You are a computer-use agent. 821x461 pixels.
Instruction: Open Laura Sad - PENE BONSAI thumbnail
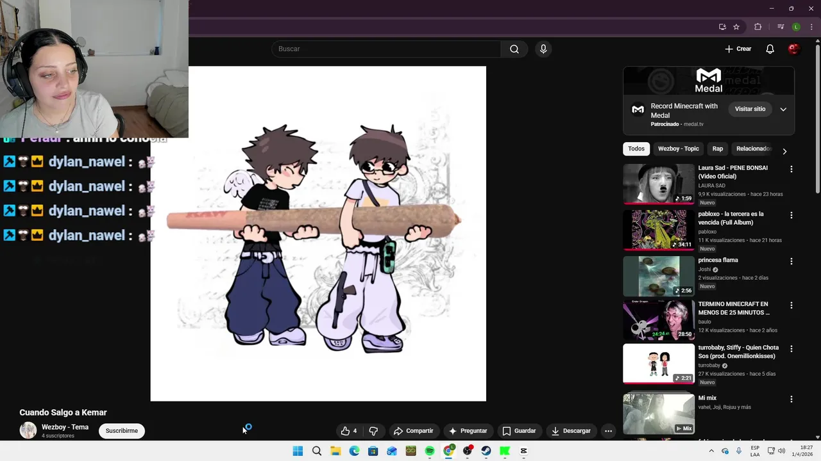tap(659, 184)
